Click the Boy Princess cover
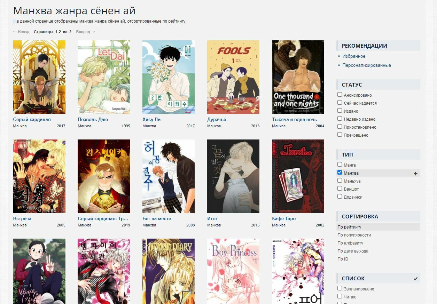 [233, 271]
